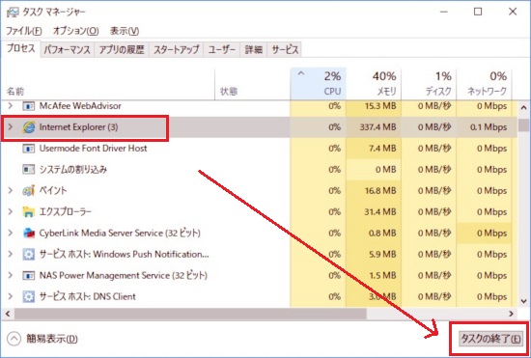This screenshot has width=531, height=358.
Task: Click the タスクの終了 button
Action: pos(490,339)
